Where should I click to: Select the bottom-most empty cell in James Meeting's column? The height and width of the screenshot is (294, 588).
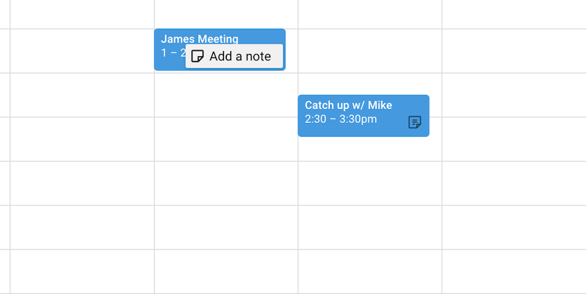(226, 271)
